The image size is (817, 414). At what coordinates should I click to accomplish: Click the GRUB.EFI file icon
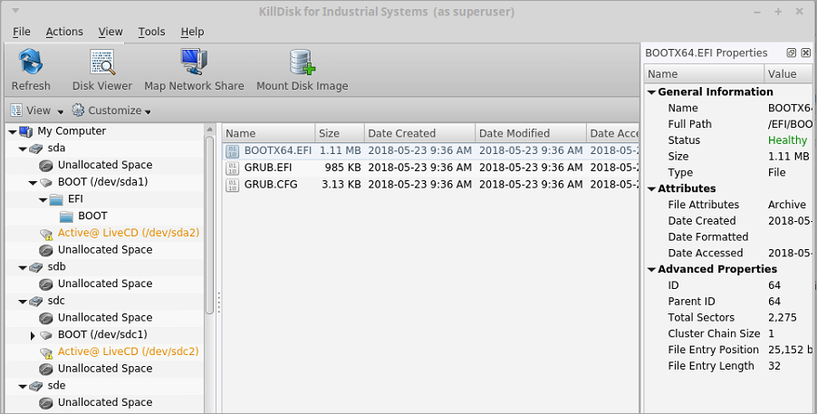233,168
